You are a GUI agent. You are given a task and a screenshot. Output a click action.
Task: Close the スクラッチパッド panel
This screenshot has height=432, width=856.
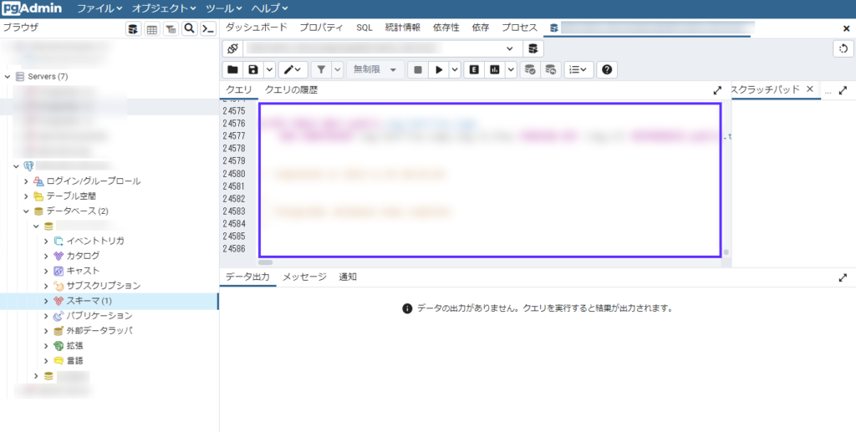pos(809,89)
